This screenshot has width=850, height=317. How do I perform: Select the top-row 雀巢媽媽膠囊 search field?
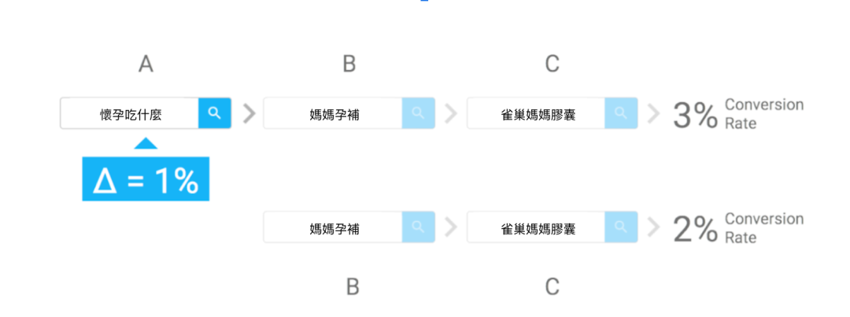click(x=537, y=114)
